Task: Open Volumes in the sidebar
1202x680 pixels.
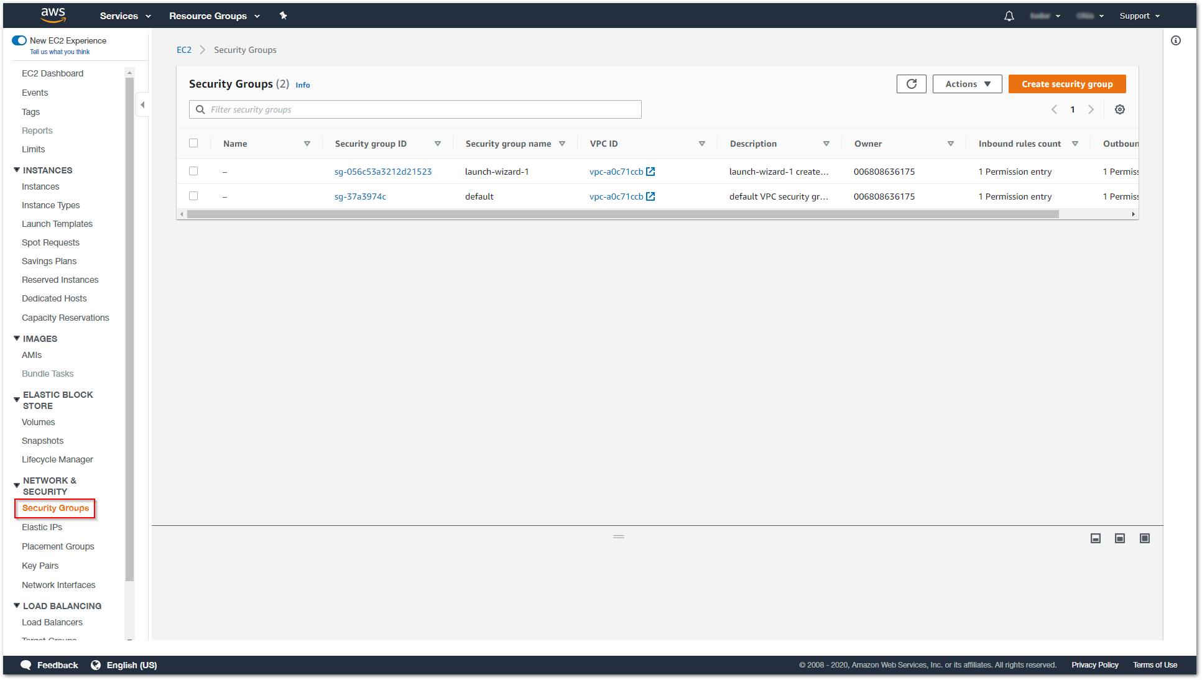Action: point(38,422)
